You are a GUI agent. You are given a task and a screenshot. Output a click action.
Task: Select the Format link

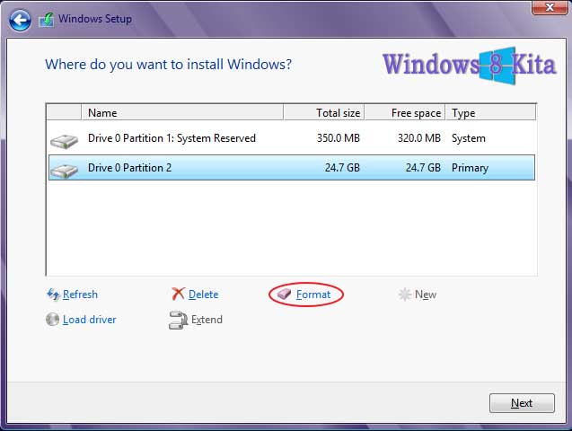coord(313,295)
